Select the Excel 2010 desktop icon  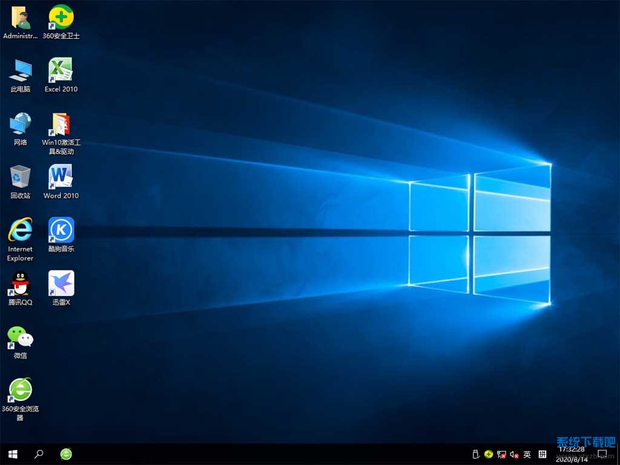[61, 70]
